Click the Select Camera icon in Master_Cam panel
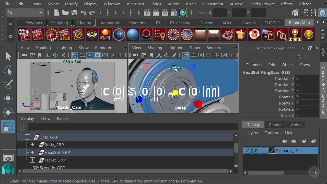The image size is (327, 184). pyautogui.click(x=24, y=55)
